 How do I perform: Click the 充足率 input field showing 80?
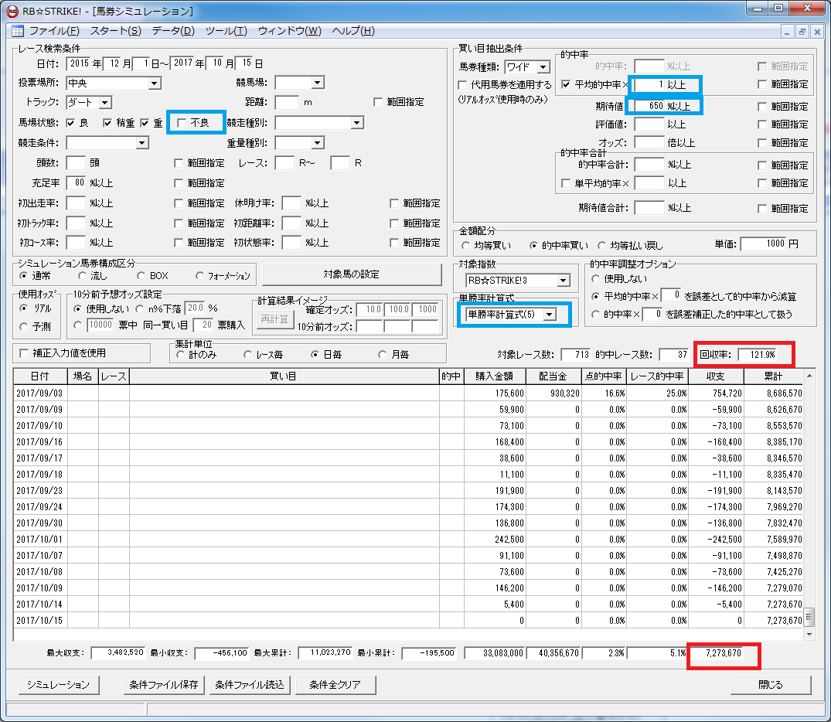77,183
